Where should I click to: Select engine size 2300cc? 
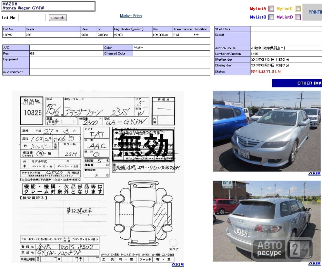tap(105, 35)
